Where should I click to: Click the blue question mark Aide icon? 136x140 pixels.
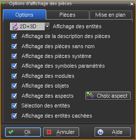click(100, 132)
